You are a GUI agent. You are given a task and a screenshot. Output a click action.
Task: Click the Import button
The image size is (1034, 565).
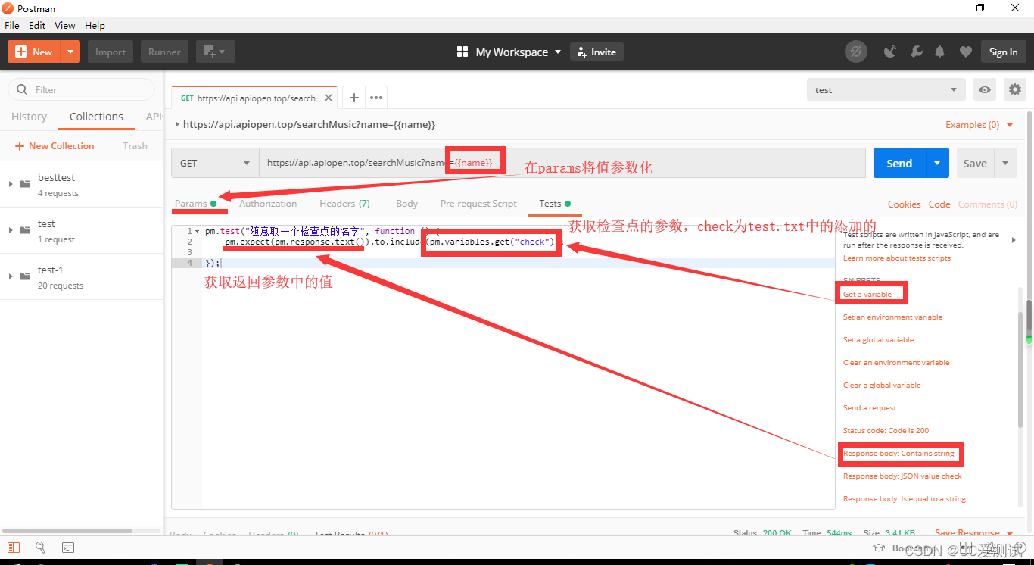coord(111,52)
